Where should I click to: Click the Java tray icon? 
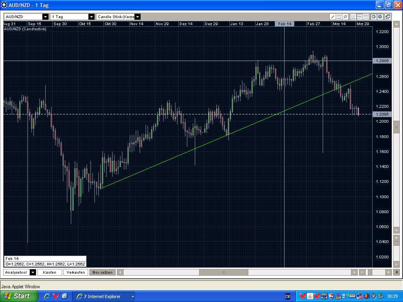310,296
